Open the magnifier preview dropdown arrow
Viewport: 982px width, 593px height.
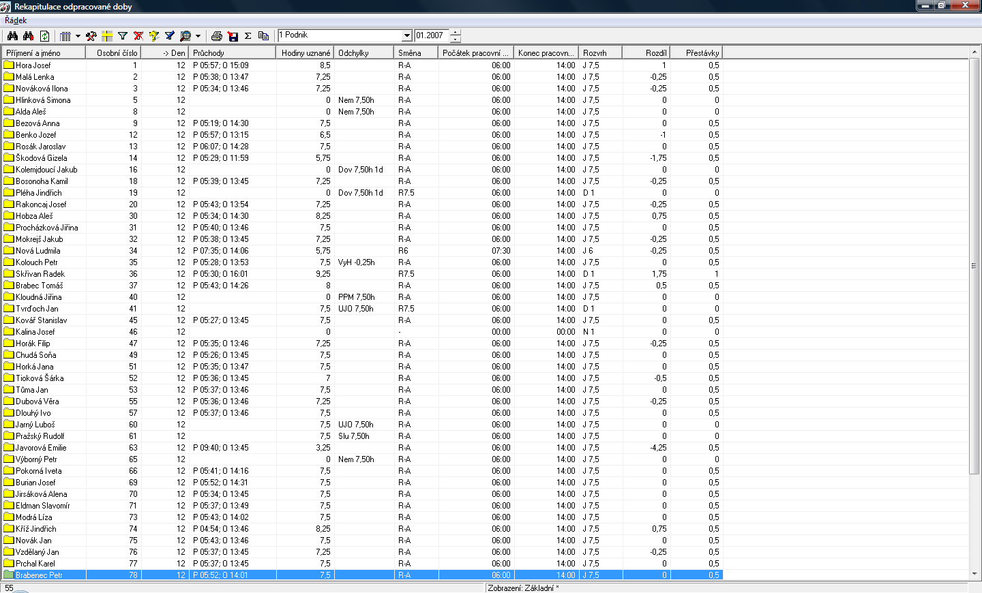pos(198,36)
